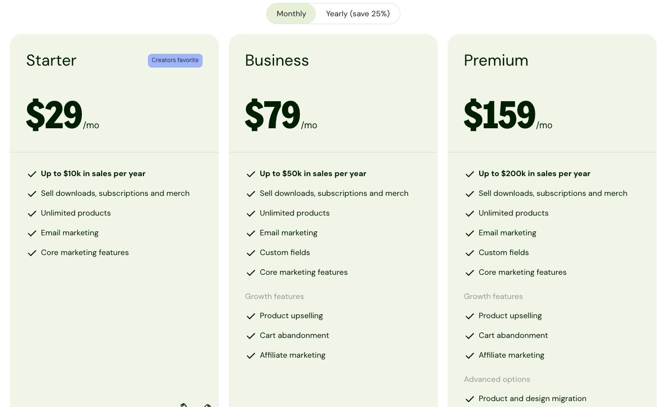Image resolution: width=667 pixels, height=407 pixels.
Task: Click the checkmark next to "Sell downloads, subscriptions and merch"
Action: click(32, 194)
